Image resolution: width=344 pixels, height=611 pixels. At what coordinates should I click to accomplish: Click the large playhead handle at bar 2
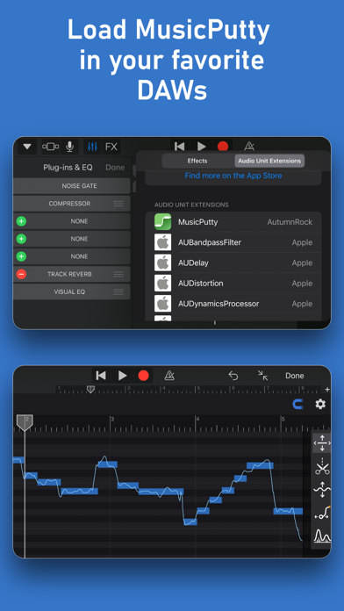coord(25,423)
